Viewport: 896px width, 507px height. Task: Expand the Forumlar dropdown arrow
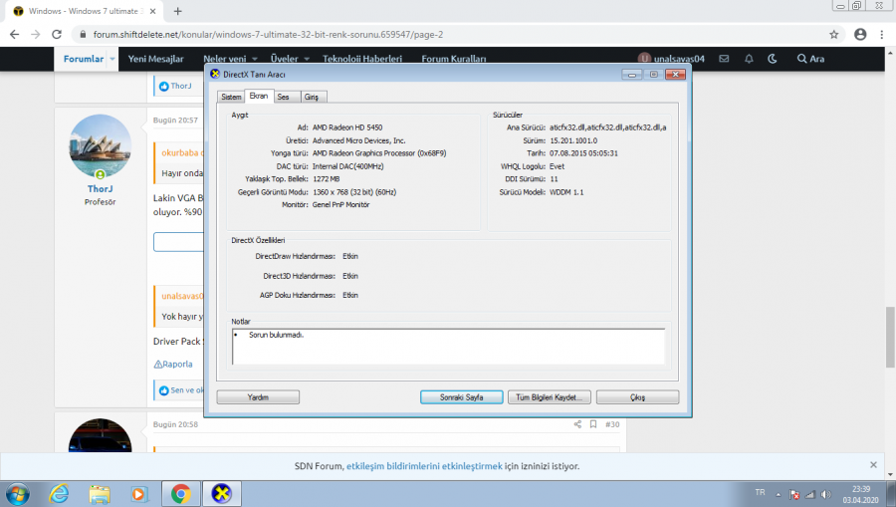point(112,59)
